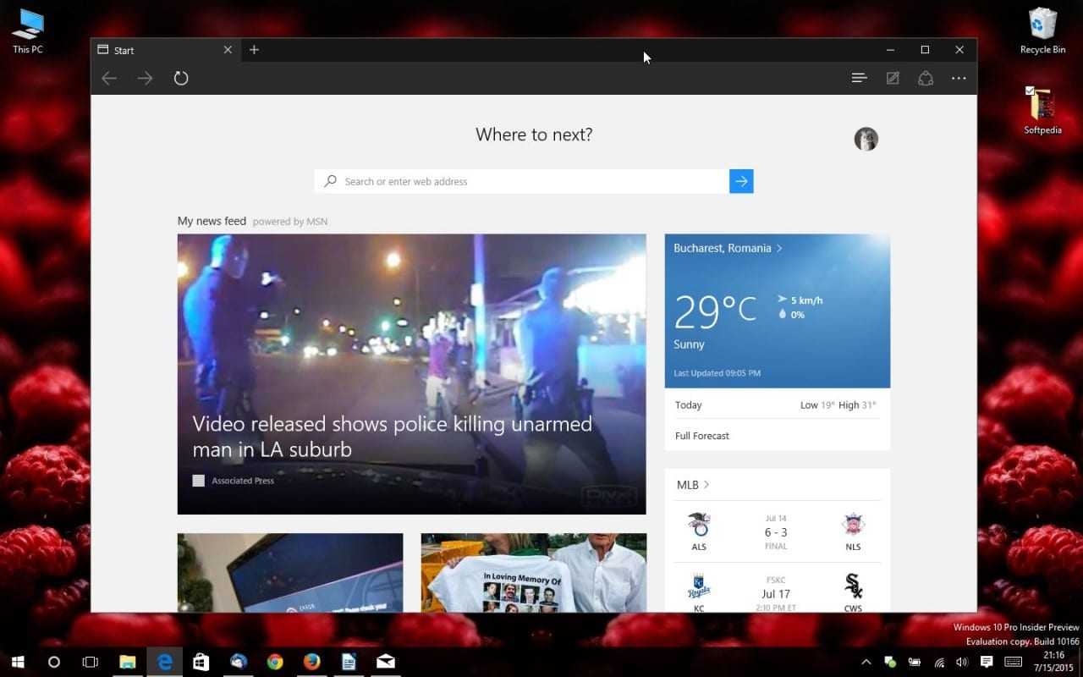This screenshot has width=1083, height=677.
Task: Show hidden system tray icons chevron
Action: [x=866, y=662]
